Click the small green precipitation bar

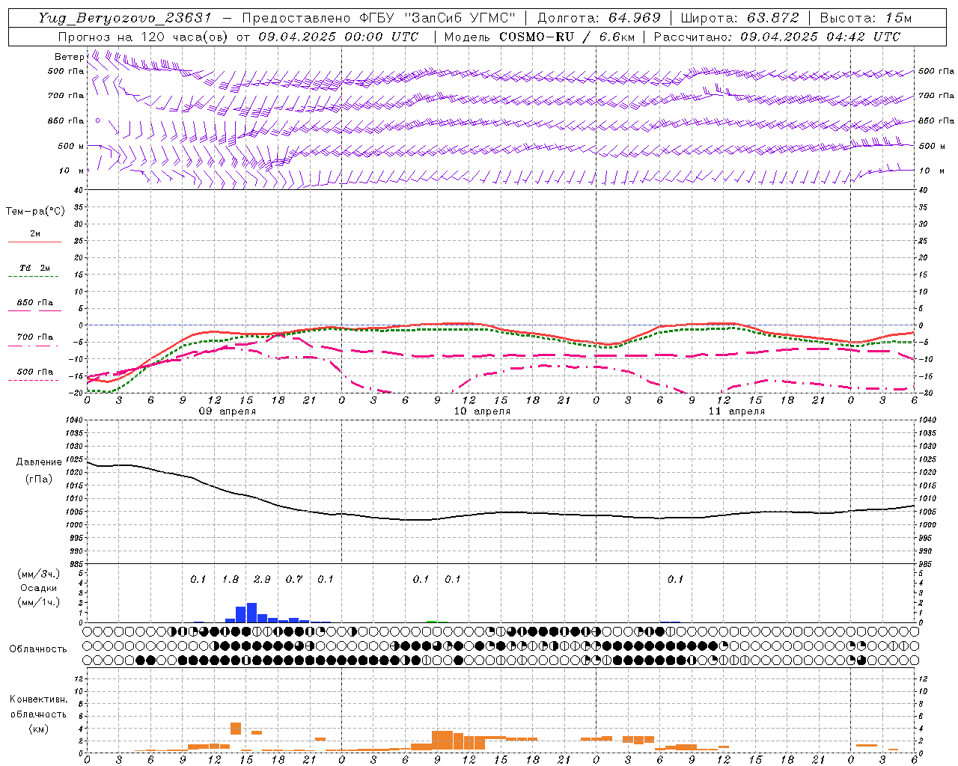(432, 622)
